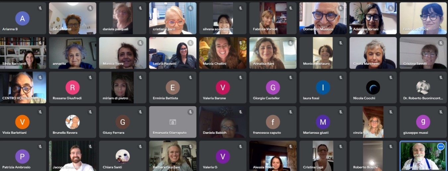Click Giorgia Casteller's purple G avatar
Viewport: 448px width, 171px height.
click(273, 88)
